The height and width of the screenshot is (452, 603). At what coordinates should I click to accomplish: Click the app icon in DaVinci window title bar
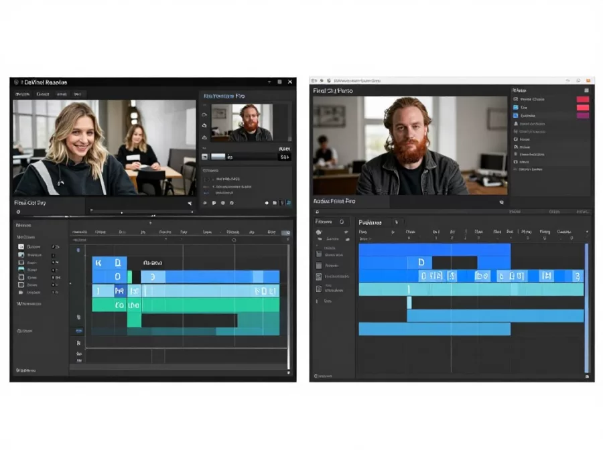pos(16,82)
